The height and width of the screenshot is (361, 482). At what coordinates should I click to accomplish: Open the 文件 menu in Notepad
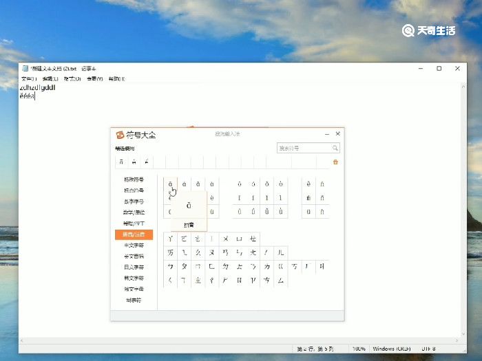pyautogui.click(x=29, y=79)
